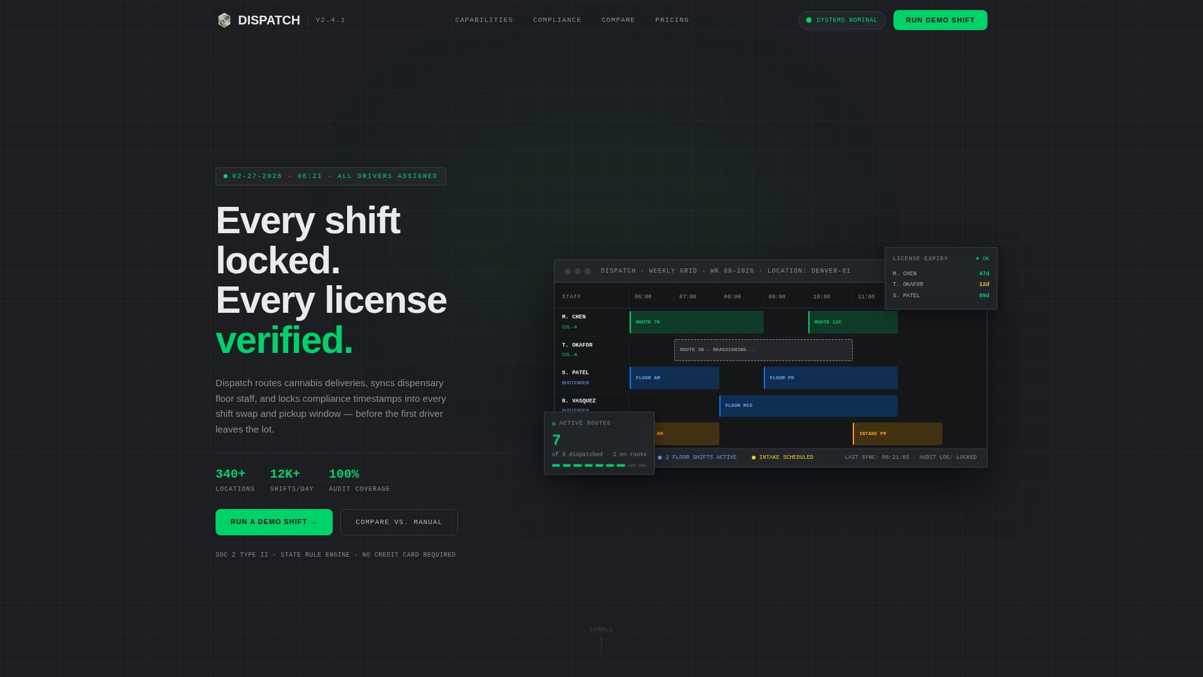
Task: Click the 100% Audit Coverage stat
Action: point(359,480)
